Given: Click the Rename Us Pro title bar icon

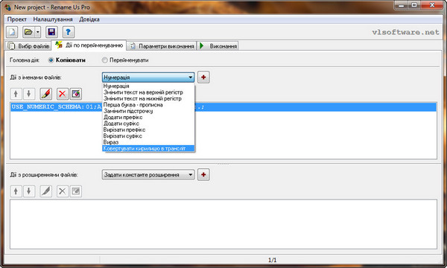Looking at the screenshot, I should [x=7, y=7].
